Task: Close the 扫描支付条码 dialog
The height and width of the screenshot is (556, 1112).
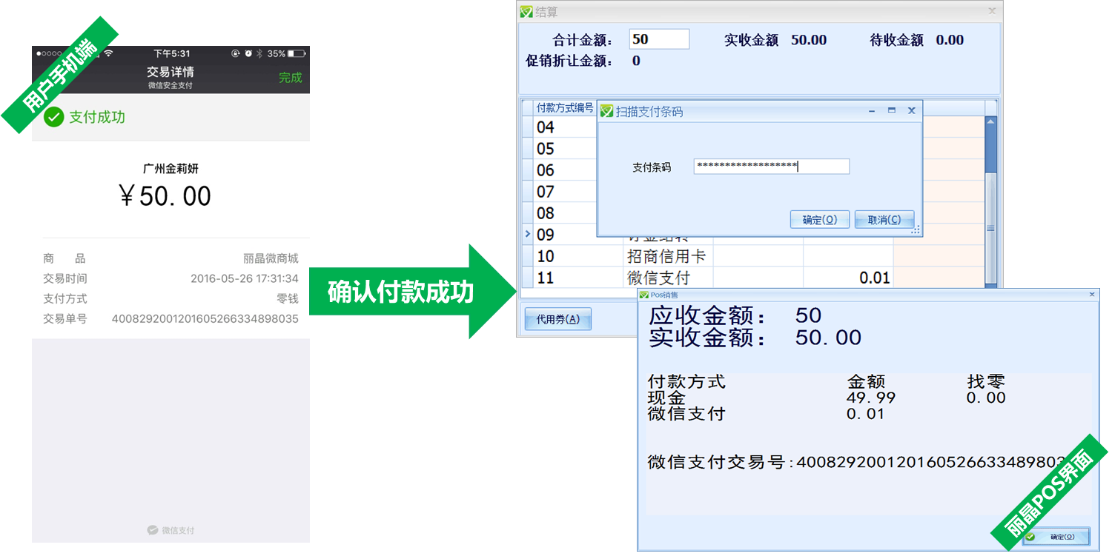Action: click(x=912, y=111)
